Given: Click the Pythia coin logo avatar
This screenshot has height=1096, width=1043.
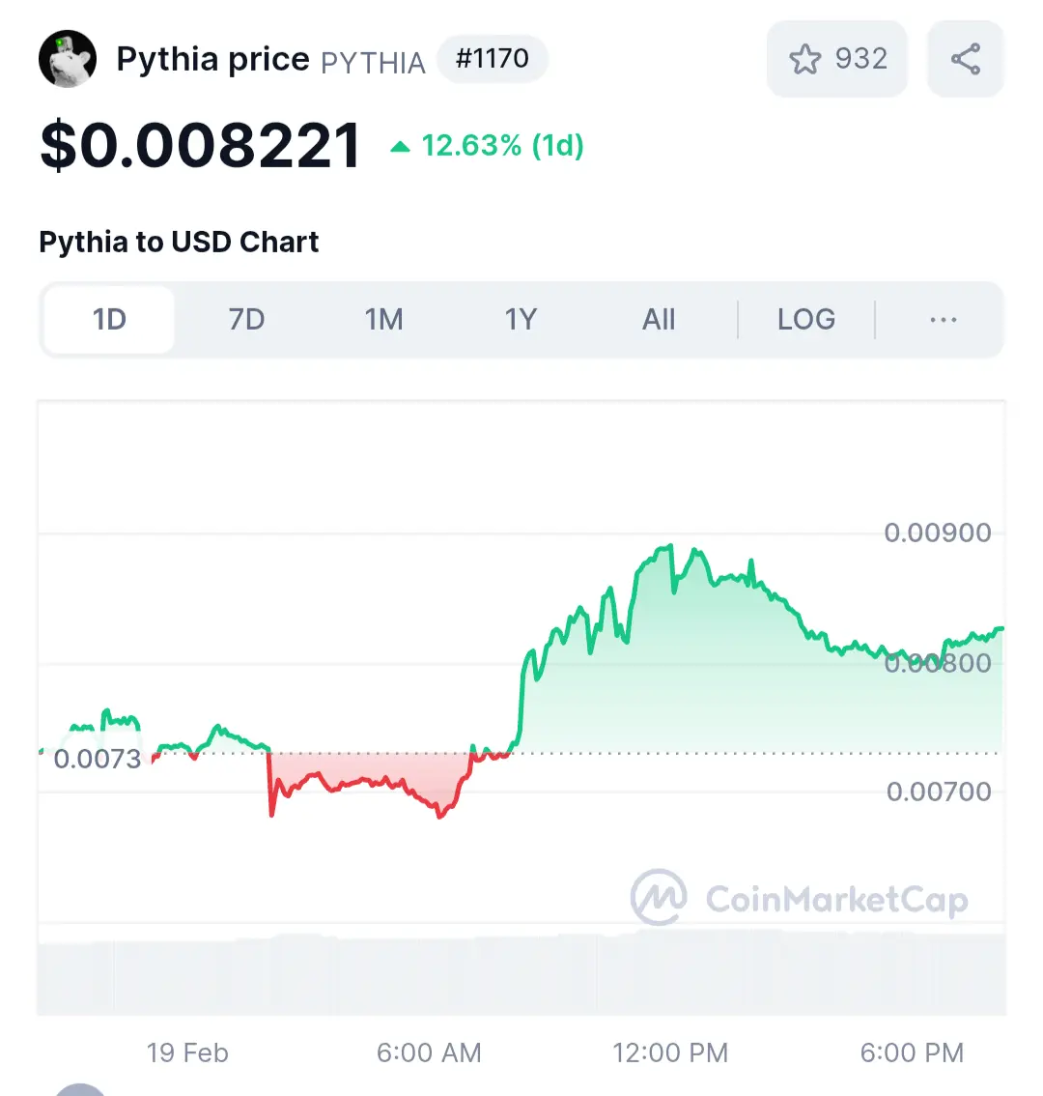Looking at the screenshot, I should [68, 59].
